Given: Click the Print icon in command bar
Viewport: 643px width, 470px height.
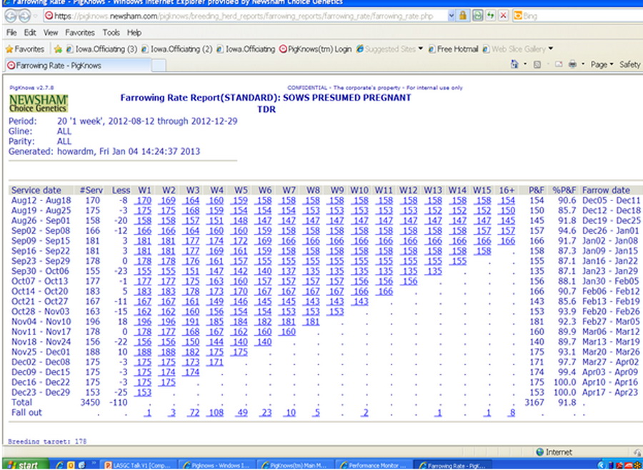Looking at the screenshot, I should point(572,65).
